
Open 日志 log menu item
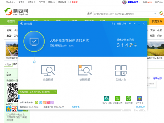[113, 24]
